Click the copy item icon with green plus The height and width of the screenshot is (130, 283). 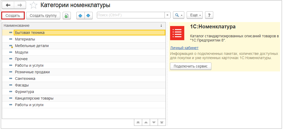67,15
